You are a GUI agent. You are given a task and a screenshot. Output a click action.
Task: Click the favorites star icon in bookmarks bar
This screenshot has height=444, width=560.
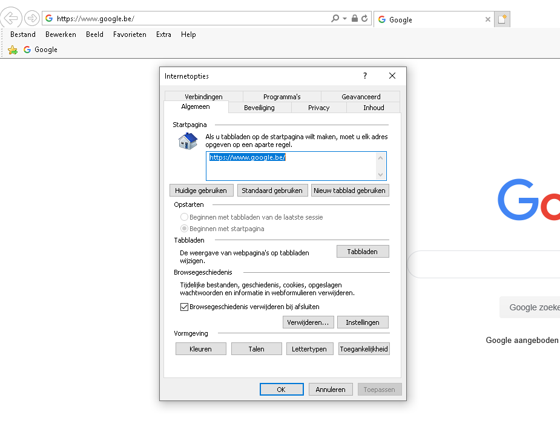pos(13,50)
